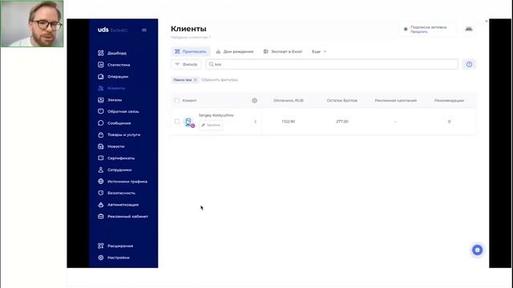Click the Товары и услуги bag icon
This screenshot has width=513, height=288.
[101, 134]
